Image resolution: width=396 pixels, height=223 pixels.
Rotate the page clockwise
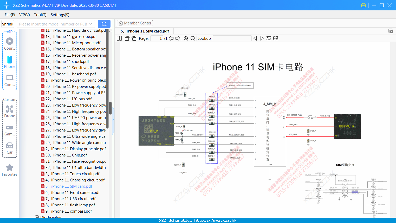(x=134, y=38)
